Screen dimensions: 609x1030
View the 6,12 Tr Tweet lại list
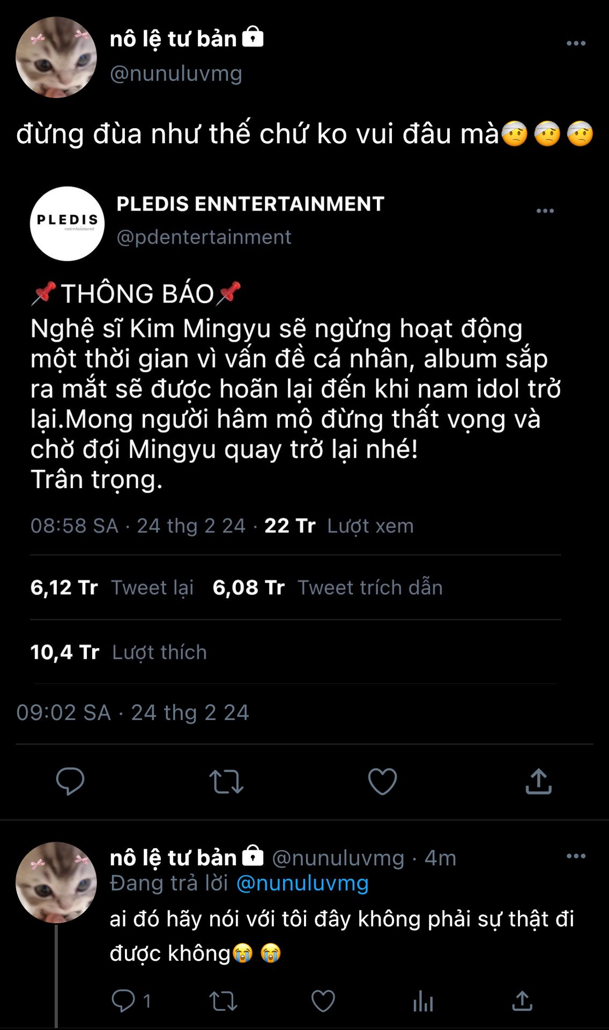(112, 587)
